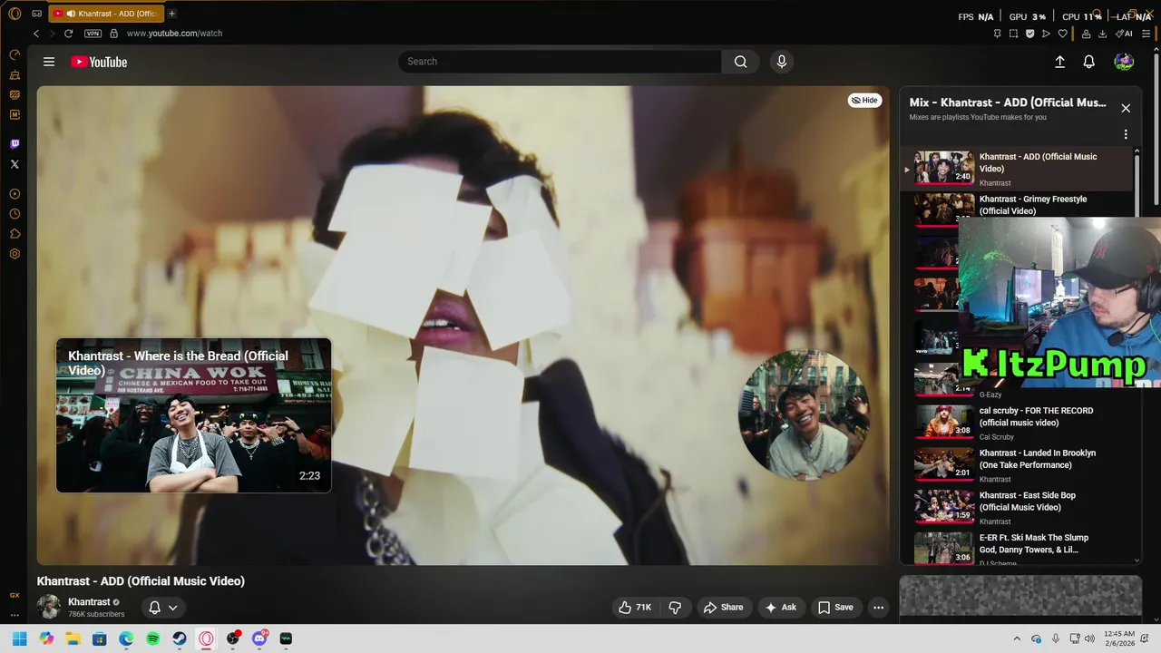Hide the end screen cards
The width and height of the screenshot is (1161, 653).
[864, 100]
